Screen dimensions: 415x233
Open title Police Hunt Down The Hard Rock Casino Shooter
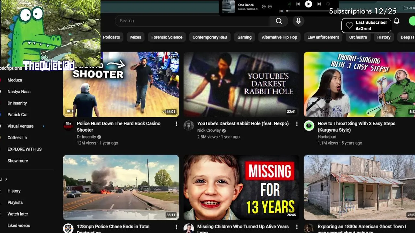(x=119, y=127)
